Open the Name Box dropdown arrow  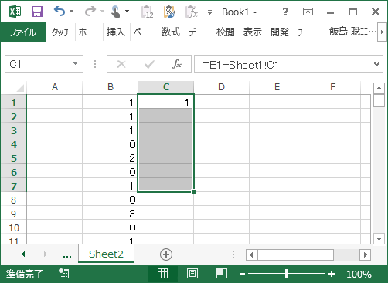click(x=75, y=63)
